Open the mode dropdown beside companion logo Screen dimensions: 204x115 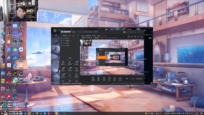click(x=74, y=32)
